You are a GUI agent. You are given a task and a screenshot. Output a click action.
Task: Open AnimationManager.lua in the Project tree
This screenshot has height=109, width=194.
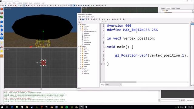point(90,31)
